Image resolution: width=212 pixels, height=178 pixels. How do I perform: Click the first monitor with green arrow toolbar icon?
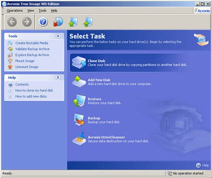[73, 22]
